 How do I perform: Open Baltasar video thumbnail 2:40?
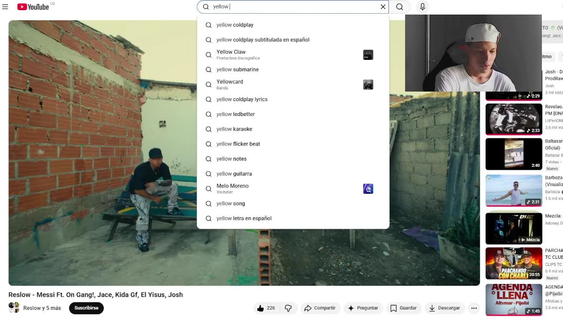point(514,154)
